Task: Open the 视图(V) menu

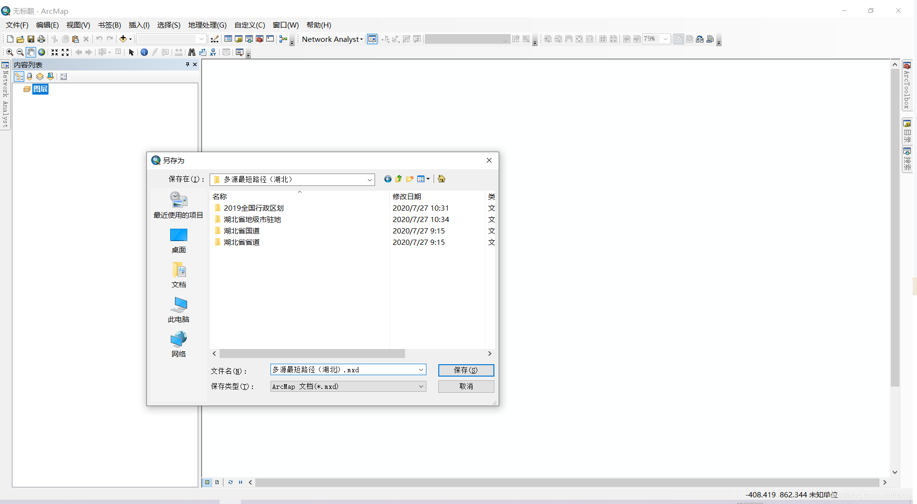Action: coord(78,25)
